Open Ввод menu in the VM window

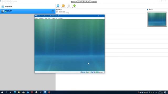(x=49, y=18)
